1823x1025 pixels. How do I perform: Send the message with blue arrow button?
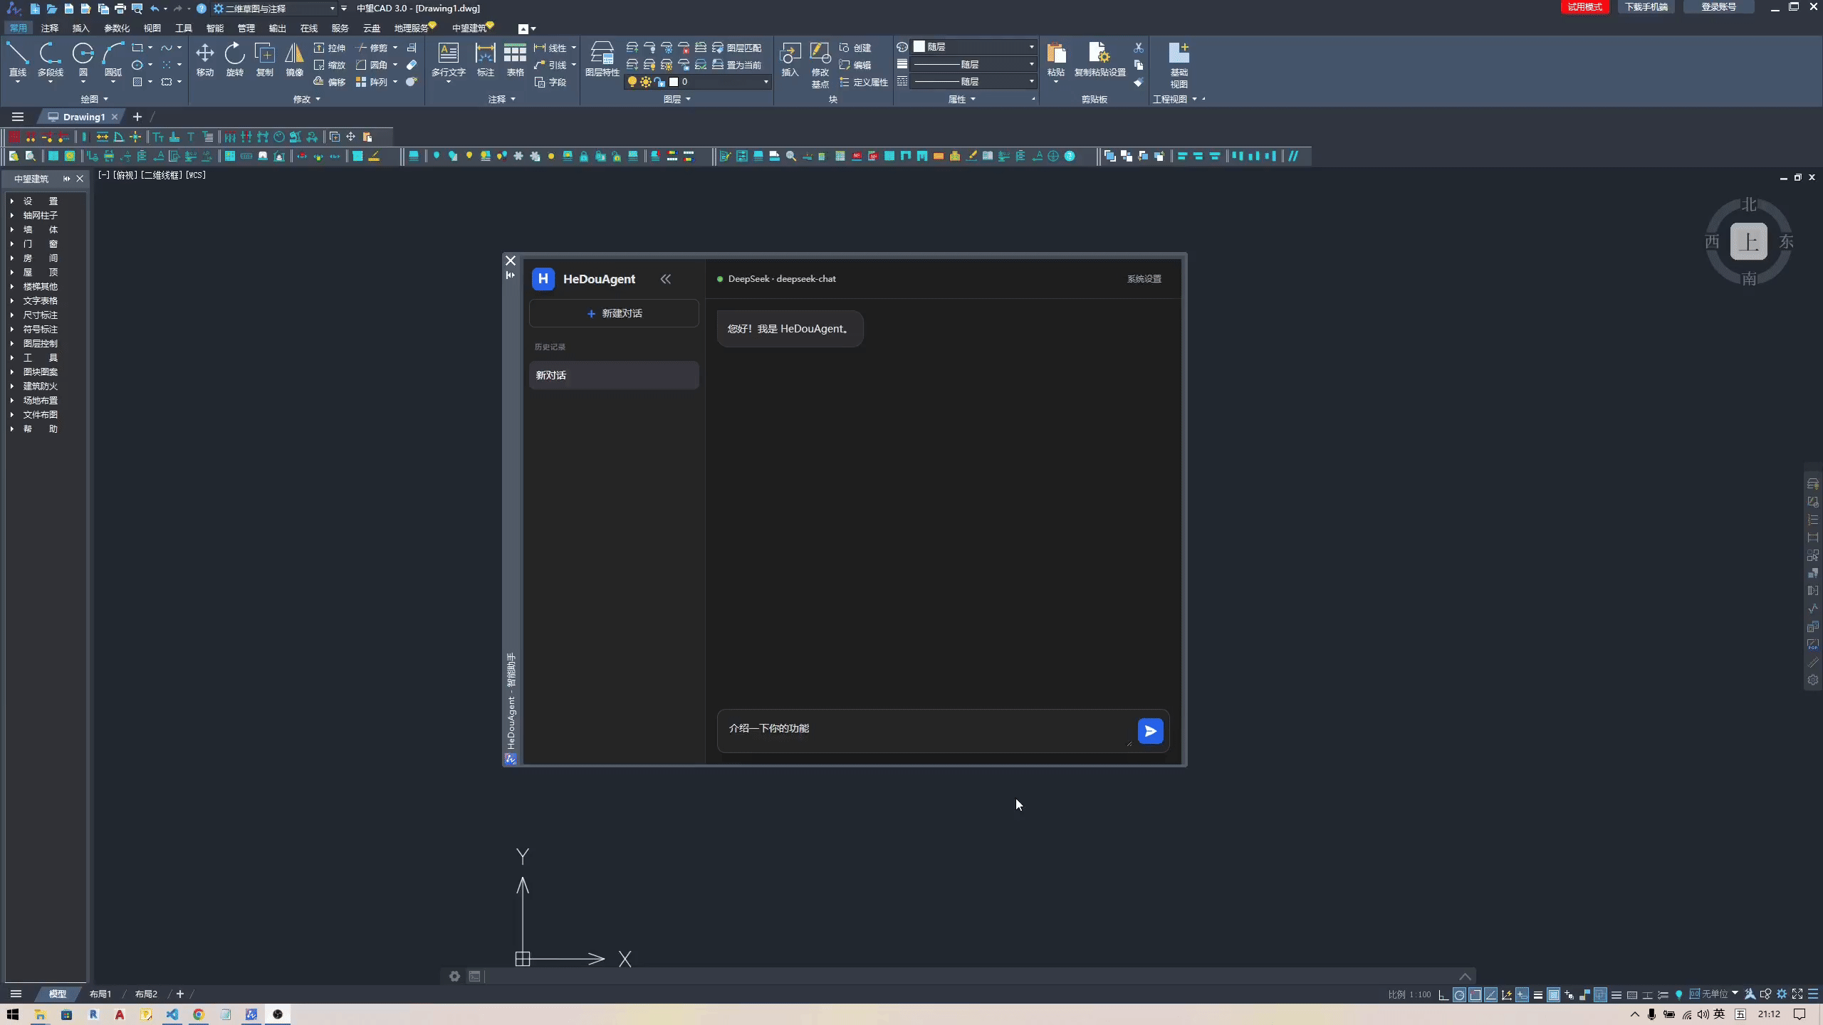pos(1150,731)
